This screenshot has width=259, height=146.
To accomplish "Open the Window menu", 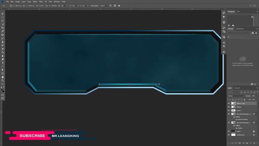I will [57, 2].
